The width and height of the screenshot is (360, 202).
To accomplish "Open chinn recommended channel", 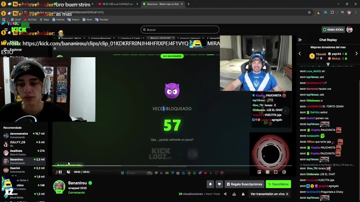I will (x=24, y=187).
